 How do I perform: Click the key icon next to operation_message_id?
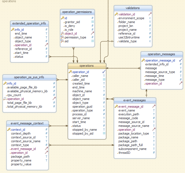pos(143,60)
